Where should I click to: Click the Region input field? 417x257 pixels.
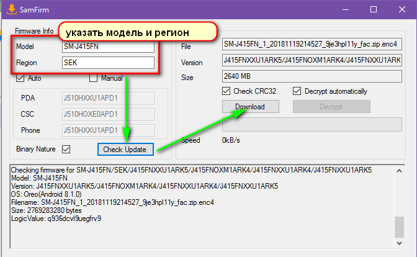(x=107, y=63)
